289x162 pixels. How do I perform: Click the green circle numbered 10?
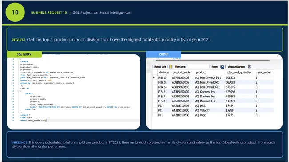(15, 12)
